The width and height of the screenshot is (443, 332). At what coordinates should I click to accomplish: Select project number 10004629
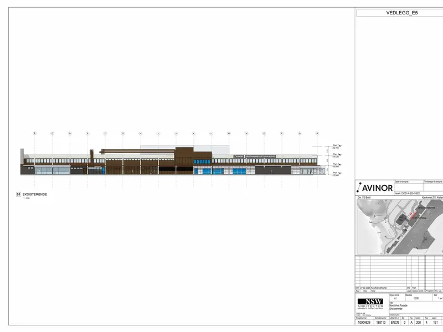point(364,323)
